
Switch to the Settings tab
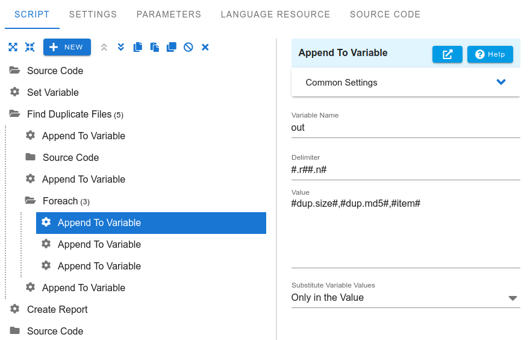point(93,14)
